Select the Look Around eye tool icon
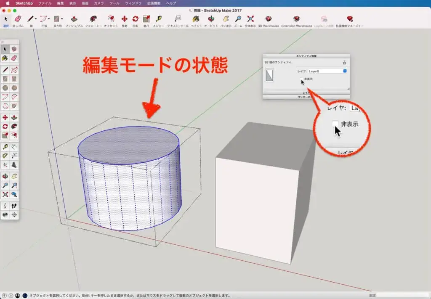The image size is (431, 299). (x=5, y=215)
